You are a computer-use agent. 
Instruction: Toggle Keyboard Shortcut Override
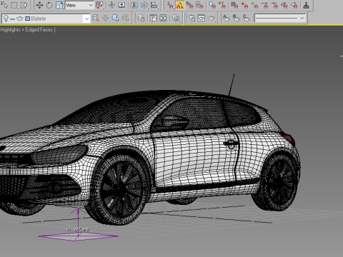click(x=121, y=5)
